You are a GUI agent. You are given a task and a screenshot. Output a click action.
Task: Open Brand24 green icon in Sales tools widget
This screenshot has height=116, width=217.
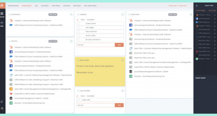(131, 76)
